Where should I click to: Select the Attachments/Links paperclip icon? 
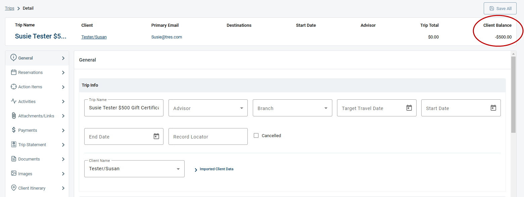click(x=13, y=115)
